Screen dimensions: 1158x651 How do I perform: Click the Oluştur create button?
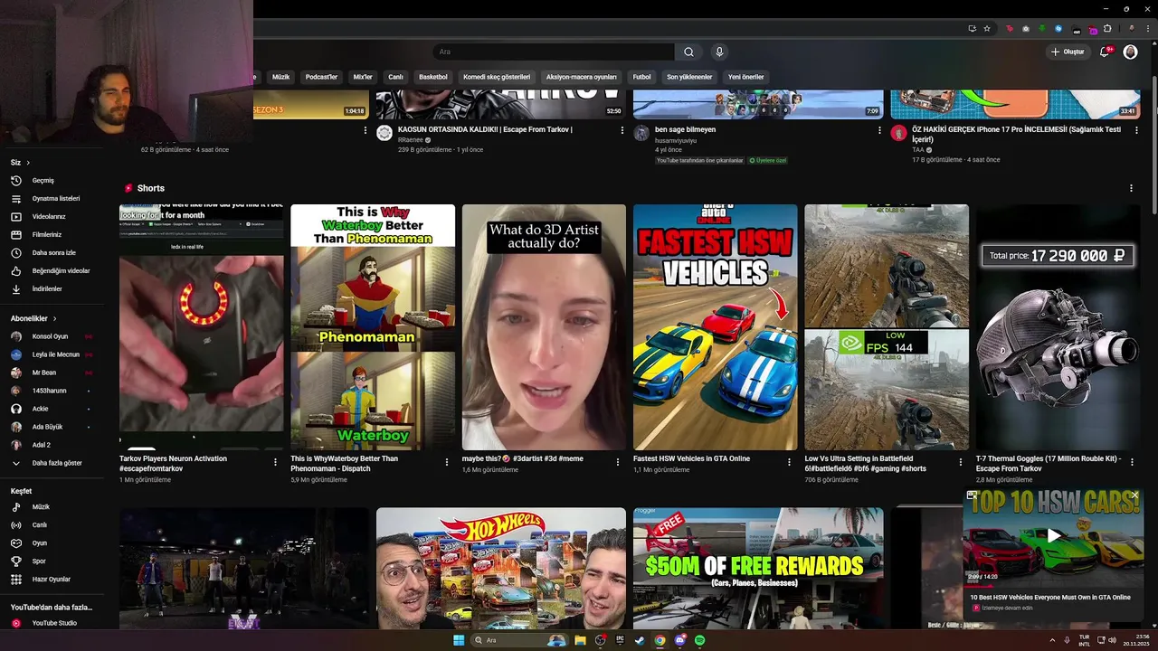tap(1068, 52)
